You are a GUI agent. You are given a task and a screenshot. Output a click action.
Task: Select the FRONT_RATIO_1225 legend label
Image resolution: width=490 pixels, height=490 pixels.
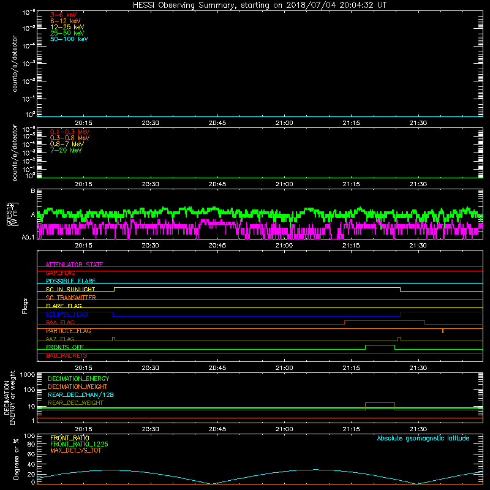tap(79, 444)
